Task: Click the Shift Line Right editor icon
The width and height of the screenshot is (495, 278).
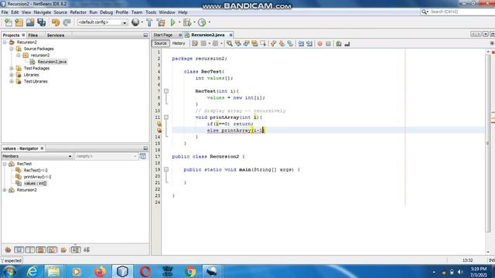Action: [x=309, y=44]
